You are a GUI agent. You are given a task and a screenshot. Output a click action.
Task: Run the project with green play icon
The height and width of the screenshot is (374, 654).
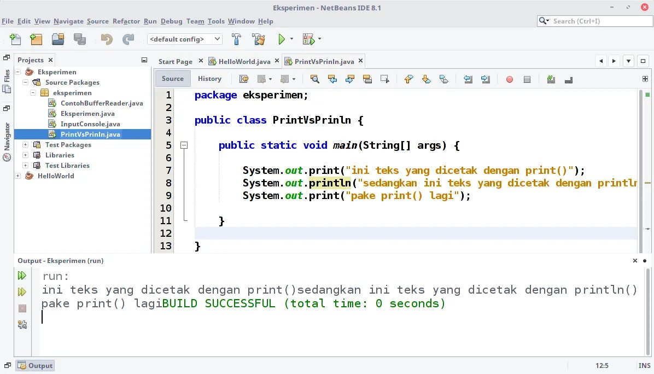click(x=282, y=39)
